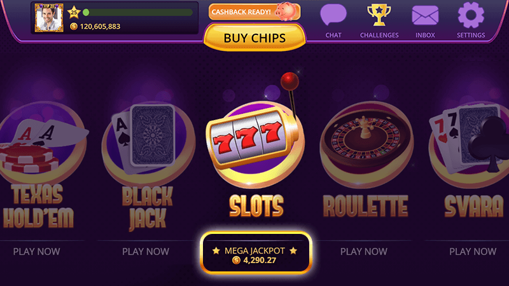
Task: Click the Cashback Ready banner
Action: (254, 12)
